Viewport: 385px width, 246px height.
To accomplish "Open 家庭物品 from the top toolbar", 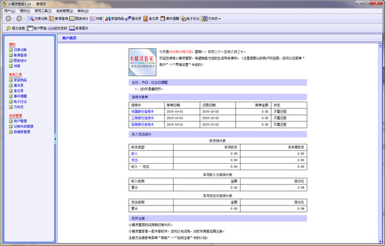I will 114,19.
